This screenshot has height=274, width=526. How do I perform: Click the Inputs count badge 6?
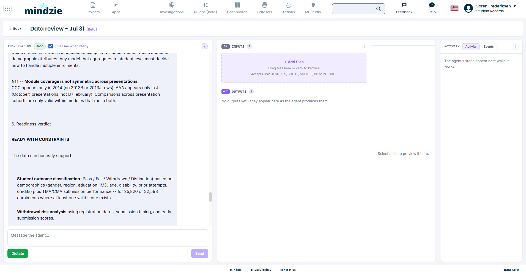click(249, 46)
